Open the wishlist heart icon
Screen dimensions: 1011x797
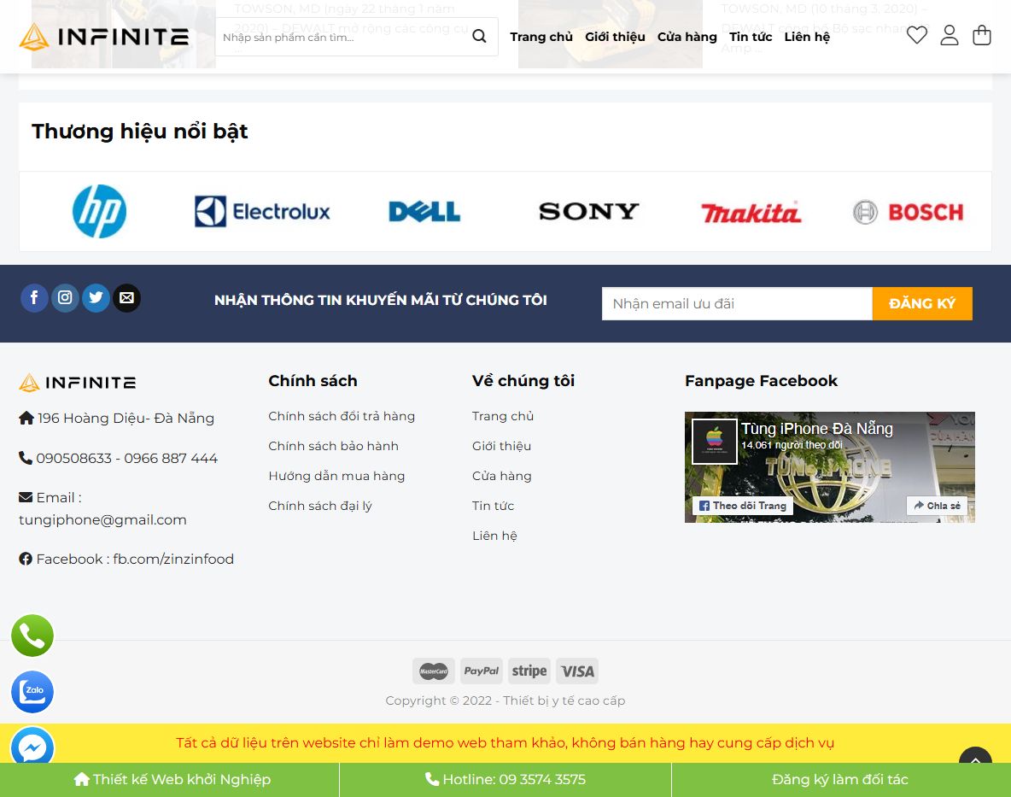pos(917,35)
